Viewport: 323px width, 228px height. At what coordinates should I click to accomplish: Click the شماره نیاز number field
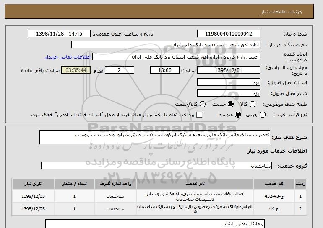pos(229,34)
